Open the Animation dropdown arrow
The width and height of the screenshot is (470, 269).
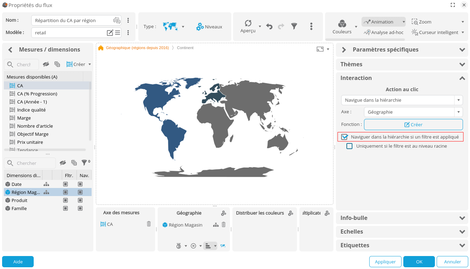pyautogui.click(x=404, y=22)
